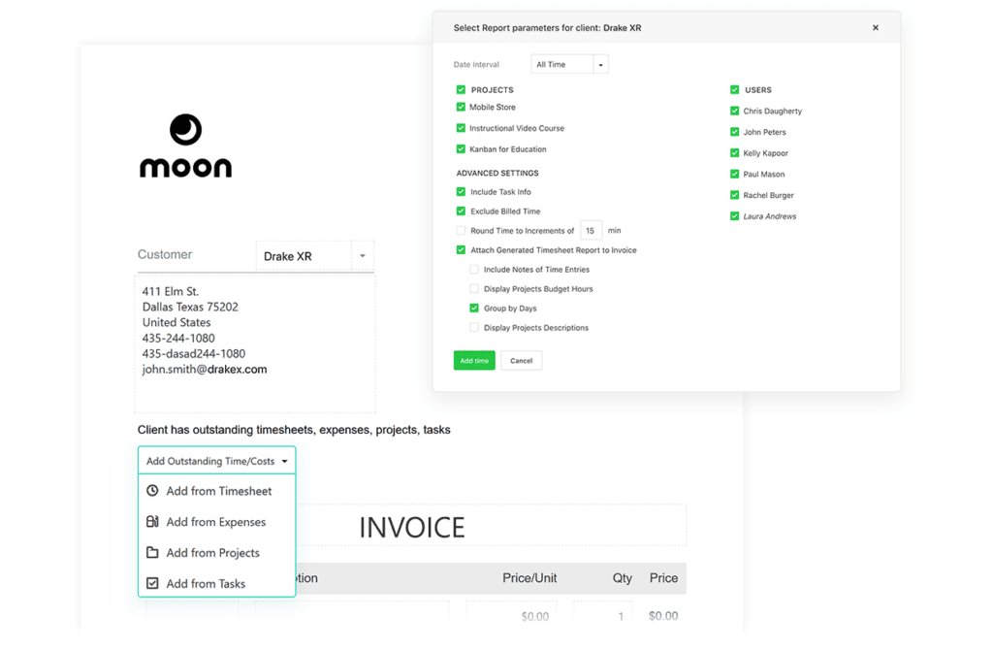
Task: Select Add from Expenses option
Action: [x=217, y=522]
